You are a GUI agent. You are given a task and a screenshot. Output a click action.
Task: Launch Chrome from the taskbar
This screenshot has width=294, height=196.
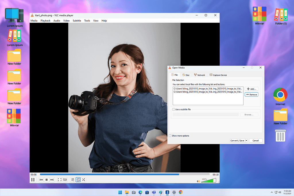pyautogui.click(x=181, y=192)
